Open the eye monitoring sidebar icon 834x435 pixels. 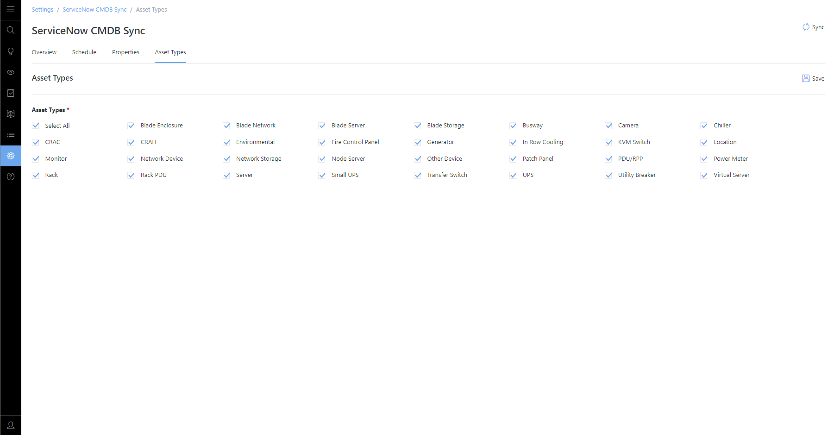click(x=11, y=72)
